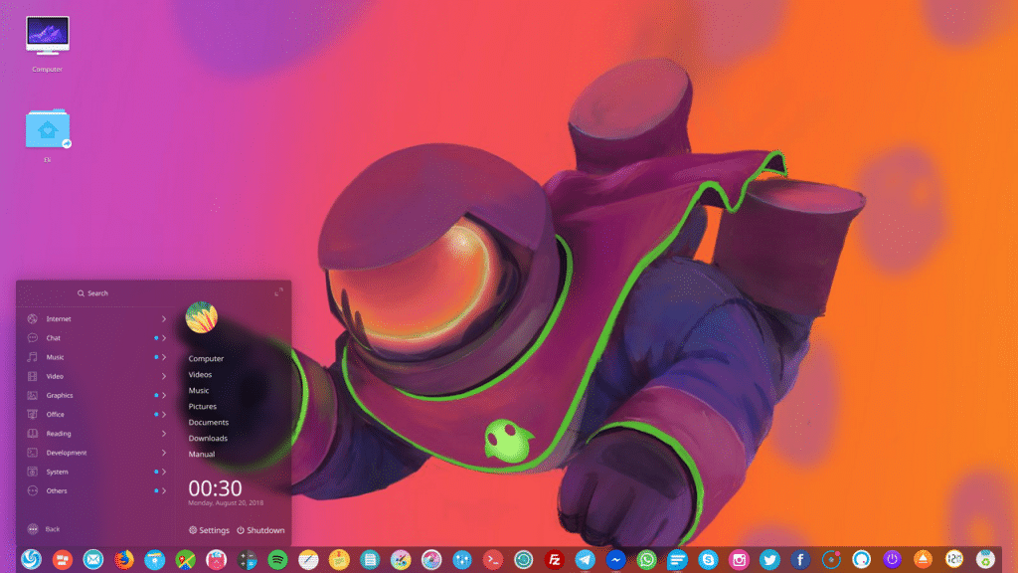Open the pink app store bag icon
1018x573 pixels.
(216, 559)
